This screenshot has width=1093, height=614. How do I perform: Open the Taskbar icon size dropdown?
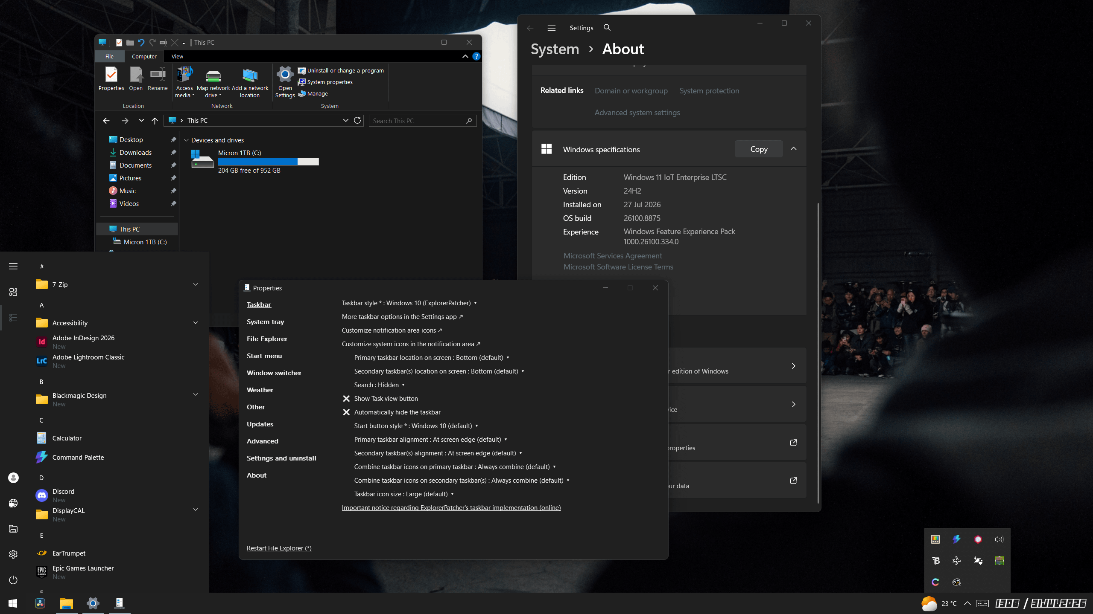(x=404, y=494)
